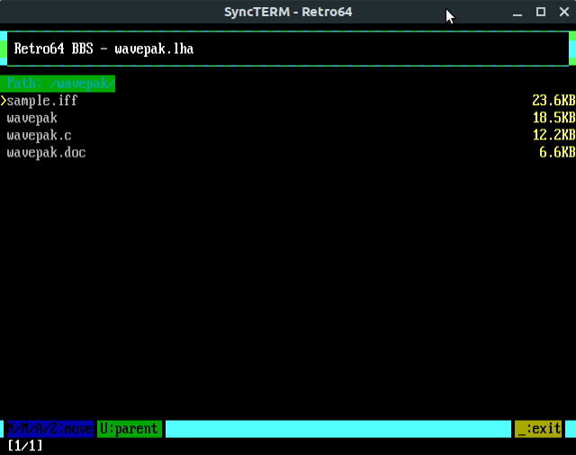Click the 23.6KB size value
The image size is (576, 455).
click(553, 101)
